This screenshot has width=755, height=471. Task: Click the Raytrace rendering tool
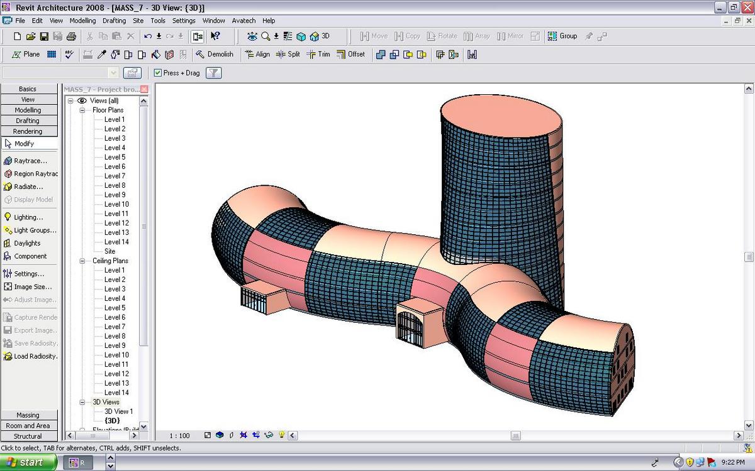tap(30, 161)
